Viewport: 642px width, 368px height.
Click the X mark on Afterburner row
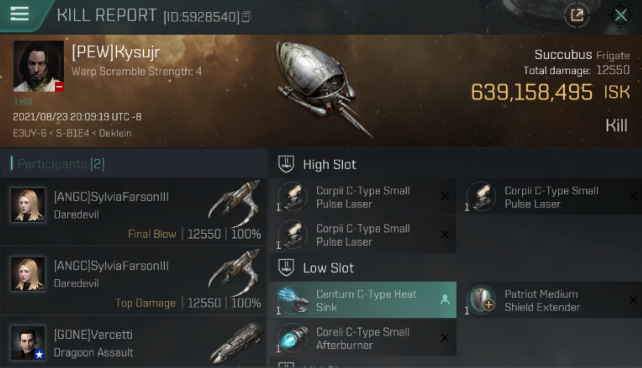click(x=445, y=338)
